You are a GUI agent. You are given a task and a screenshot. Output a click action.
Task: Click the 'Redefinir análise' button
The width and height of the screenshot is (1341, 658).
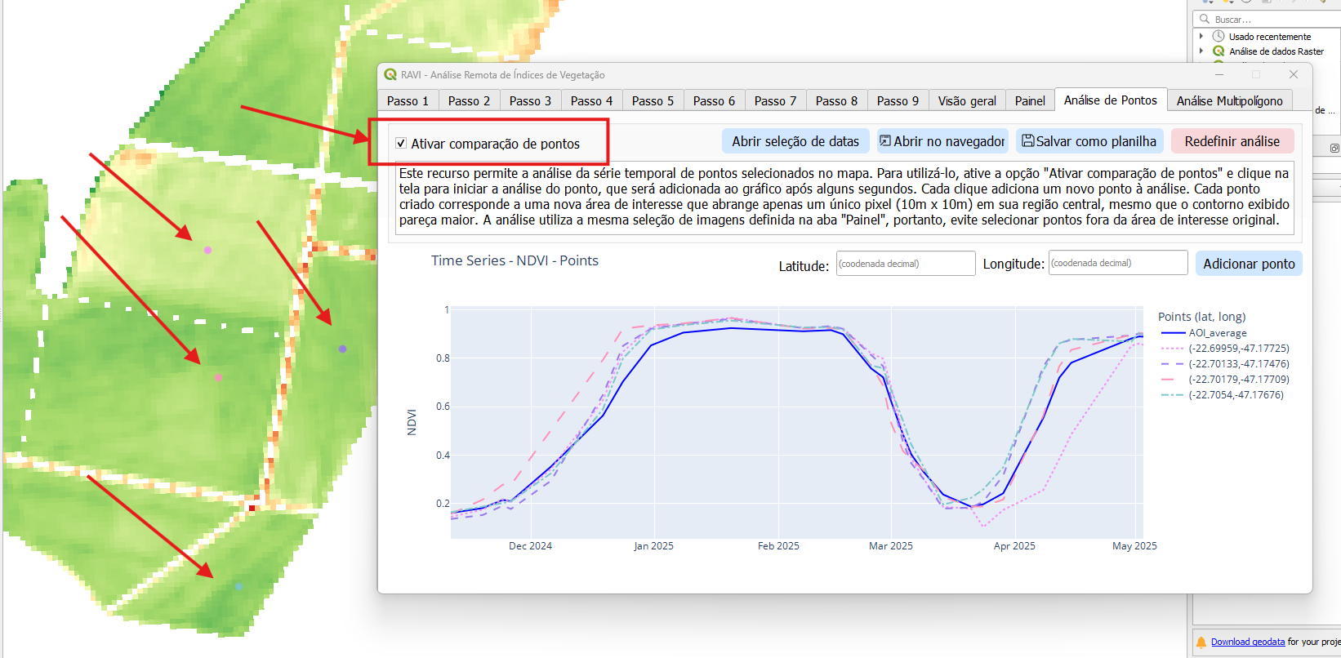coord(1232,141)
